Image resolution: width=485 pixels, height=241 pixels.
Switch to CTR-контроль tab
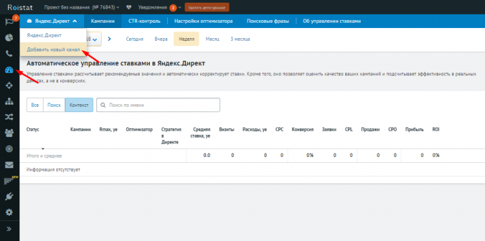144,21
